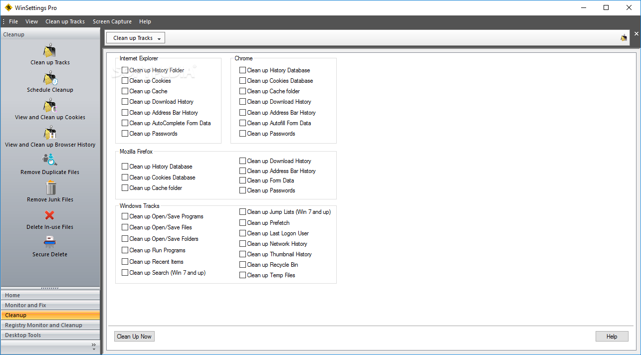Select the Cleanup section tab

pos(50,315)
